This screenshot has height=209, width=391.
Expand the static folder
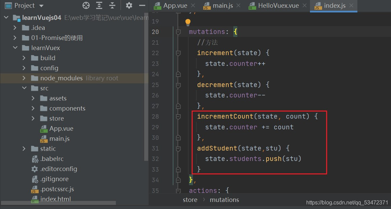pos(24,149)
